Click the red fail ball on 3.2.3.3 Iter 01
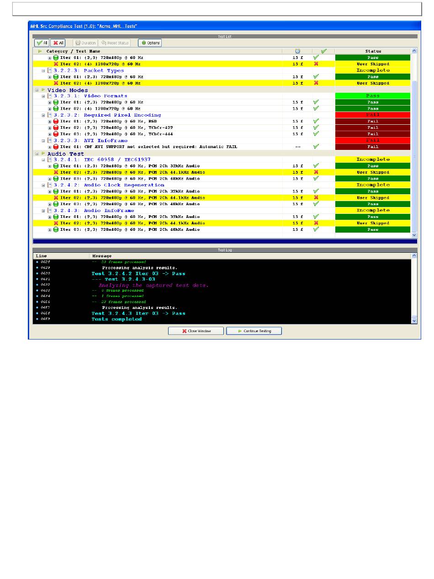The width and height of the screenshot is (434, 579). click(x=56, y=147)
